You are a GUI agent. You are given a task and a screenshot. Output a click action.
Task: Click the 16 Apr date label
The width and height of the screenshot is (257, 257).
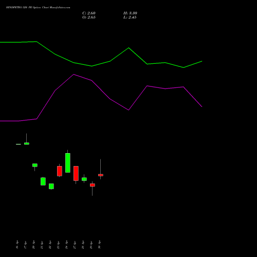click(17, 245)
